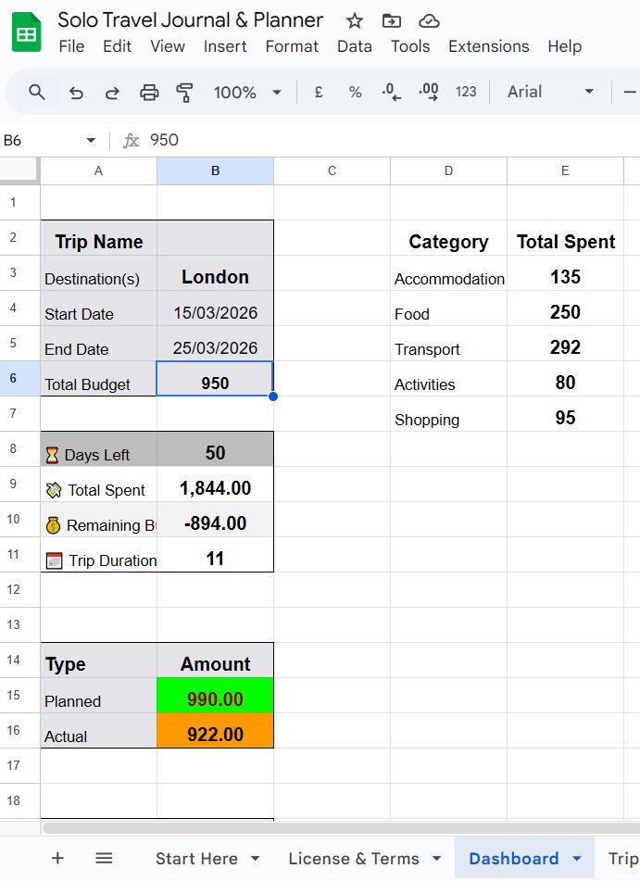
Task: Move document to a folder
Action: (392, 20)
